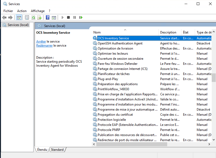This screenshot has width=216, height=158.
Task: Click Désactivé startup type of OpenSSH row
Action: click(203, 43)
